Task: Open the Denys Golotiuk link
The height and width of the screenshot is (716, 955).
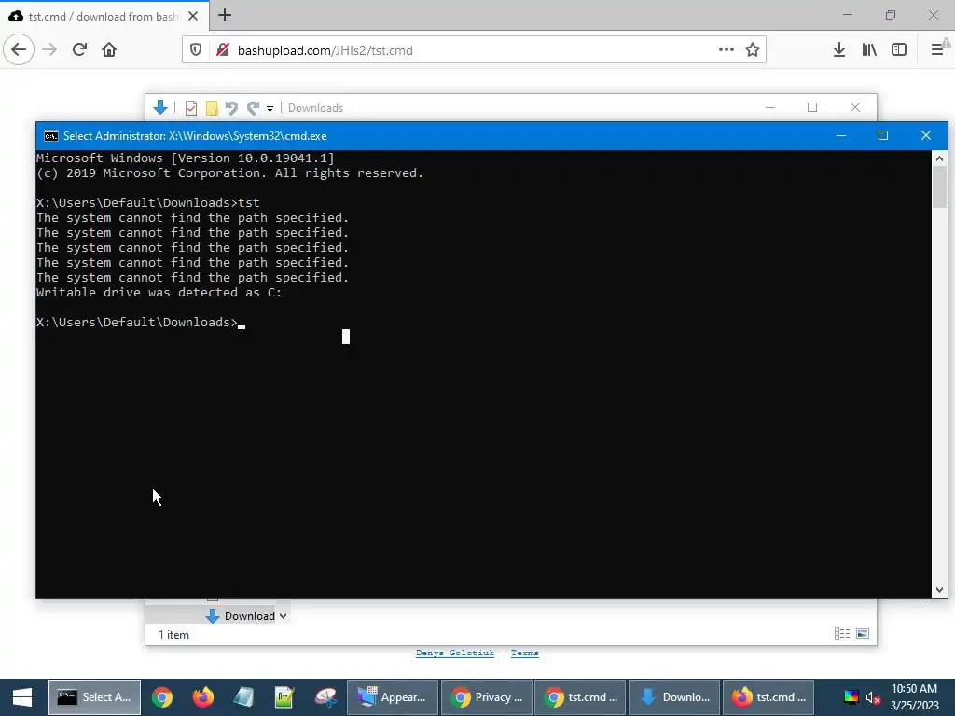Action: pos(454,653)
